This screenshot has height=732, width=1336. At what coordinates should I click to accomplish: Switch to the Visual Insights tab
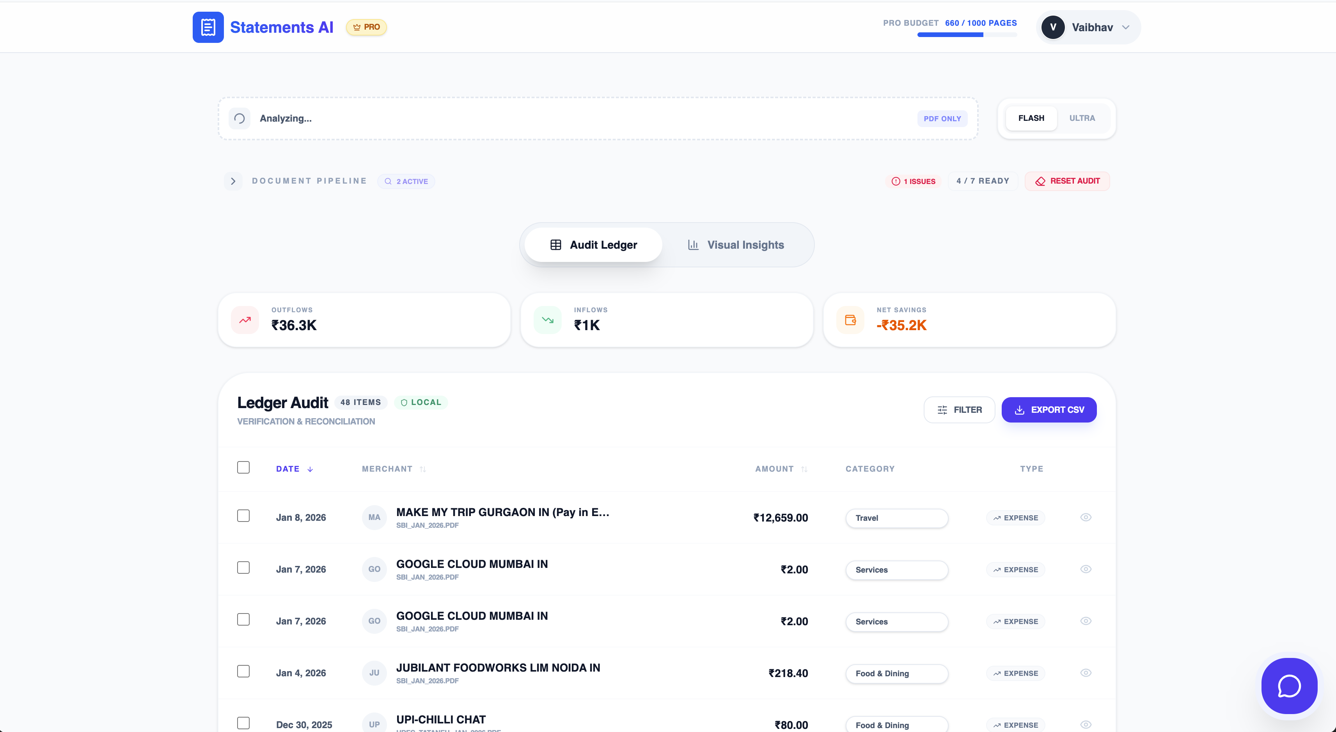(736, 245)
